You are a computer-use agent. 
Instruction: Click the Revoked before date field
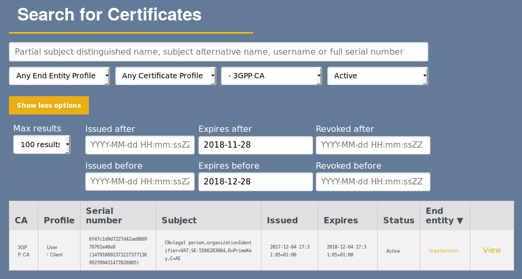click(x=373, y=182)
